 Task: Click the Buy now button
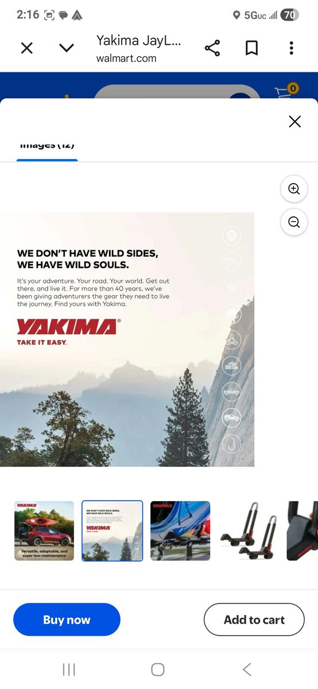click(x=67, y=620)
